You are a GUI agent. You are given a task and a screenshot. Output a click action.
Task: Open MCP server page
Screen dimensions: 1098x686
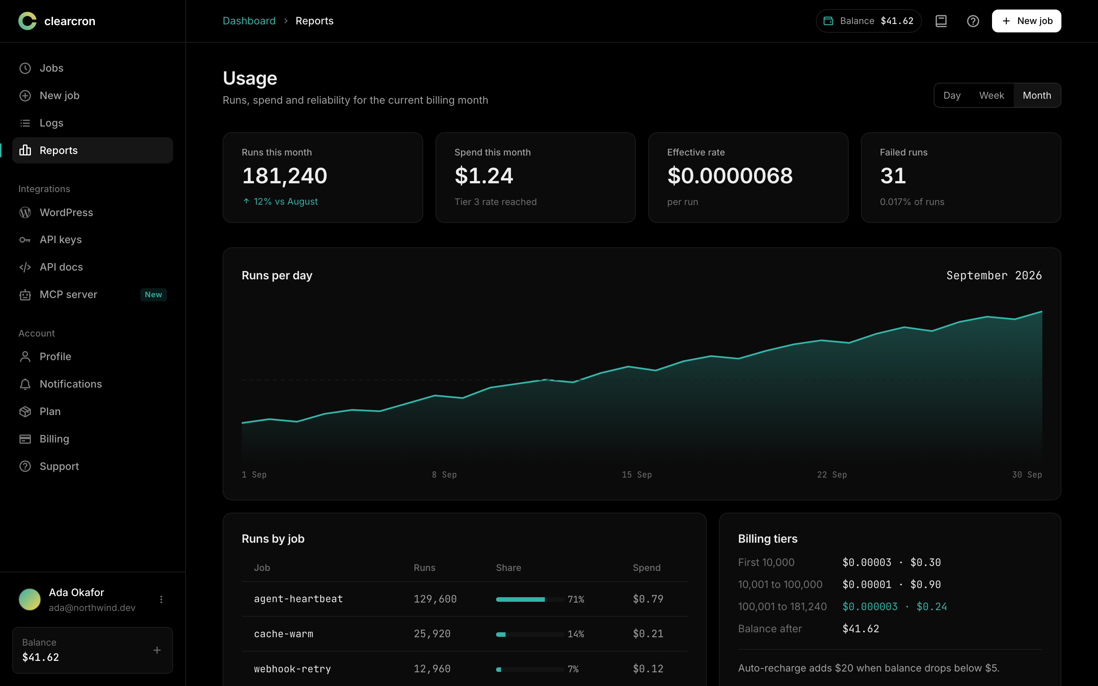pos(93,295)
